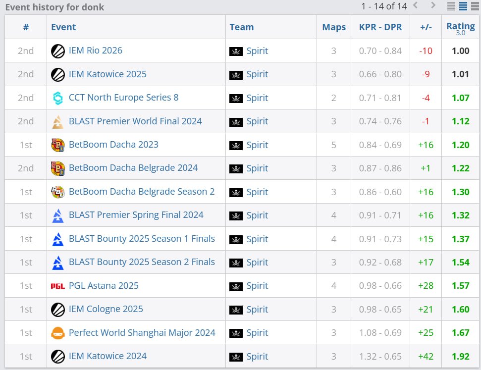The image size is (481, 370).
Task: Click Spirit flag icon in BetBoom Dacha 2023 row
Action: click(x=236, y=146)
